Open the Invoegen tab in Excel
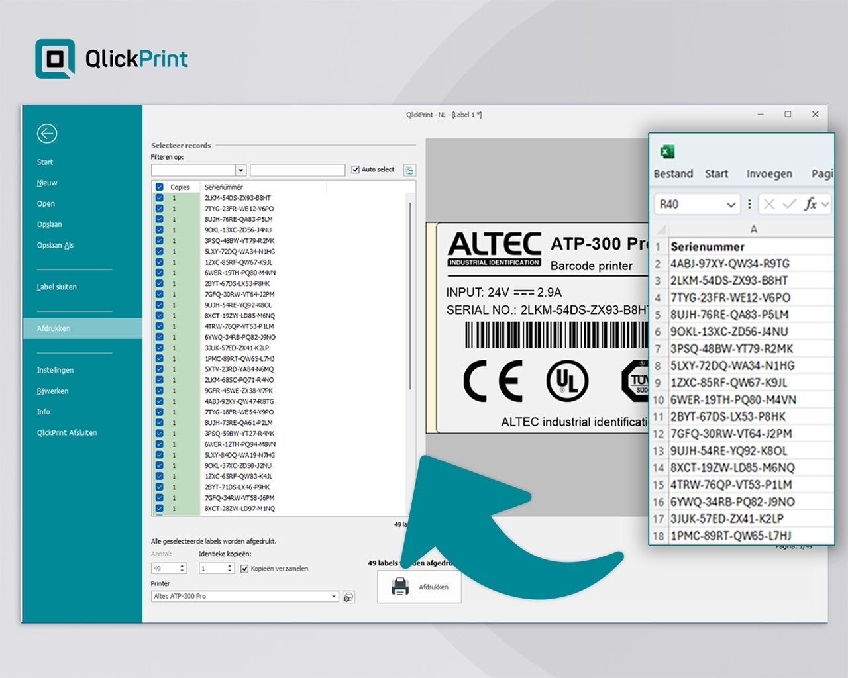Image resolution: width=848 pixels, height=678 pixels. [x=769, y=174]
